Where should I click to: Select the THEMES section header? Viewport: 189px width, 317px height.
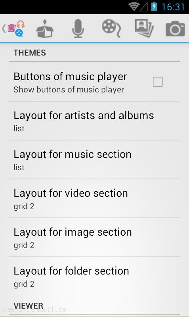30,53
